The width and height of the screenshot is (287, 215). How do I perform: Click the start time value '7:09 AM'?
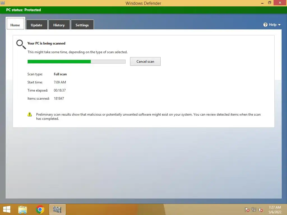click(60, 82)
